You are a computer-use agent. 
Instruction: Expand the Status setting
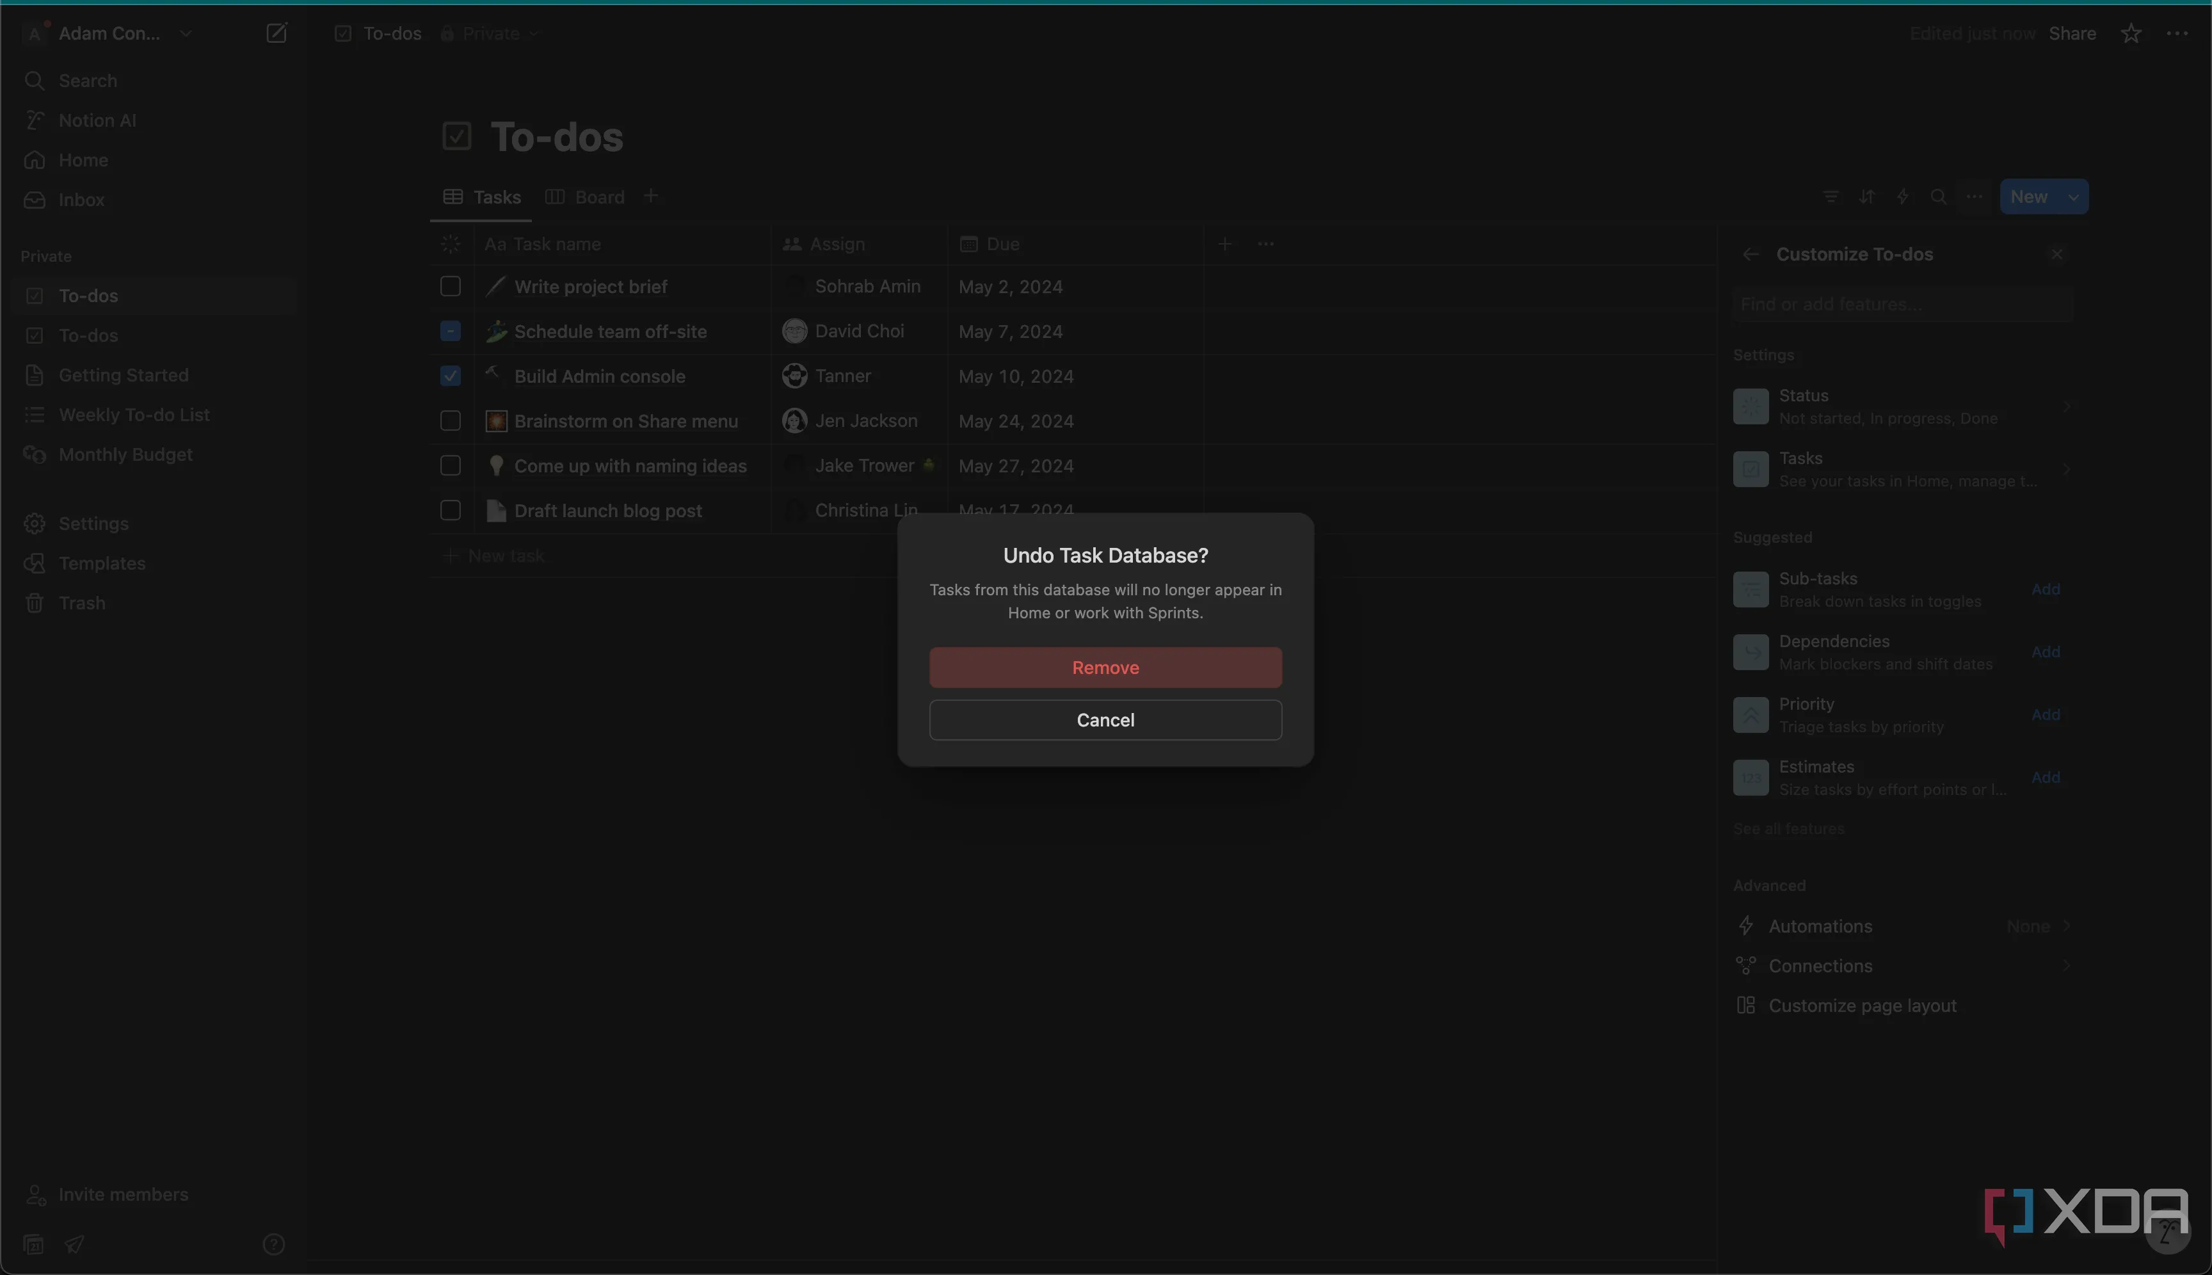(1902, 406)
